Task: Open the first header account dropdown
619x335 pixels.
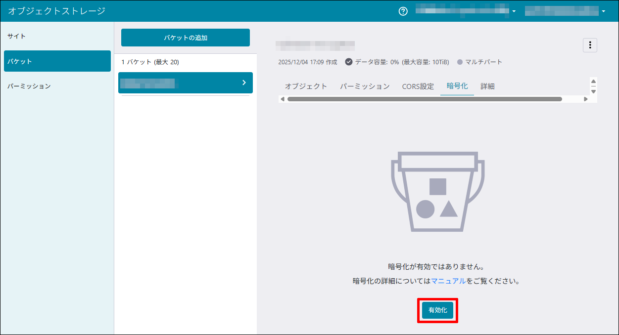Action: (514, 11)
